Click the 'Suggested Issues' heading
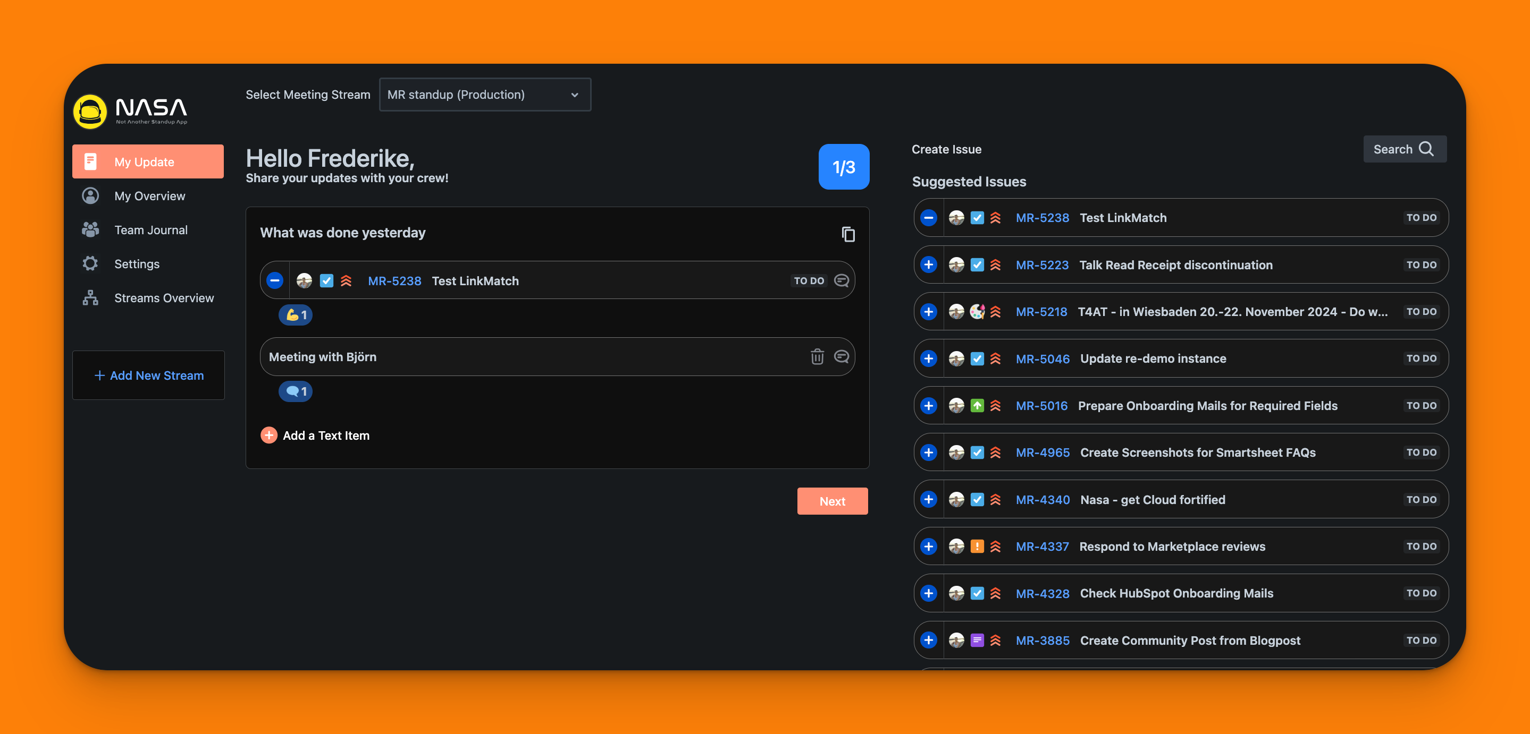1530x734 pixels. click(969, 182)
